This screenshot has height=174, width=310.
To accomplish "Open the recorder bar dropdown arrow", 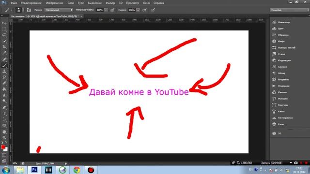I will (291, 163).
